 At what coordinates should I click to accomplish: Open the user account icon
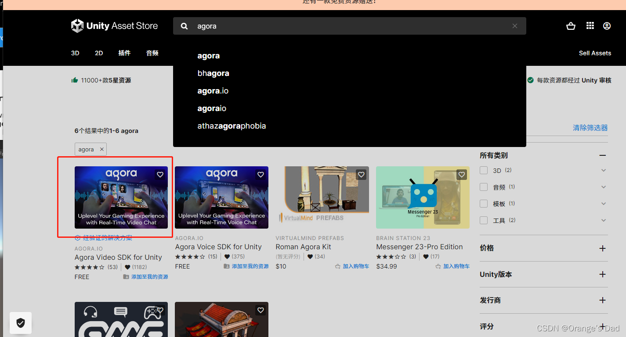pos(607,26)
